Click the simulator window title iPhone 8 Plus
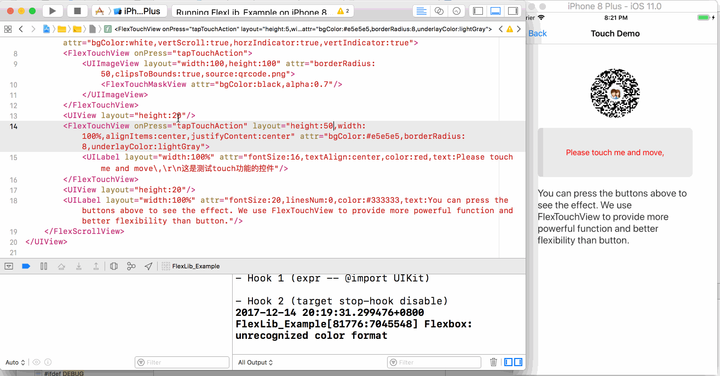Screen dimensions: 720x376 click(x=614, y=6)
